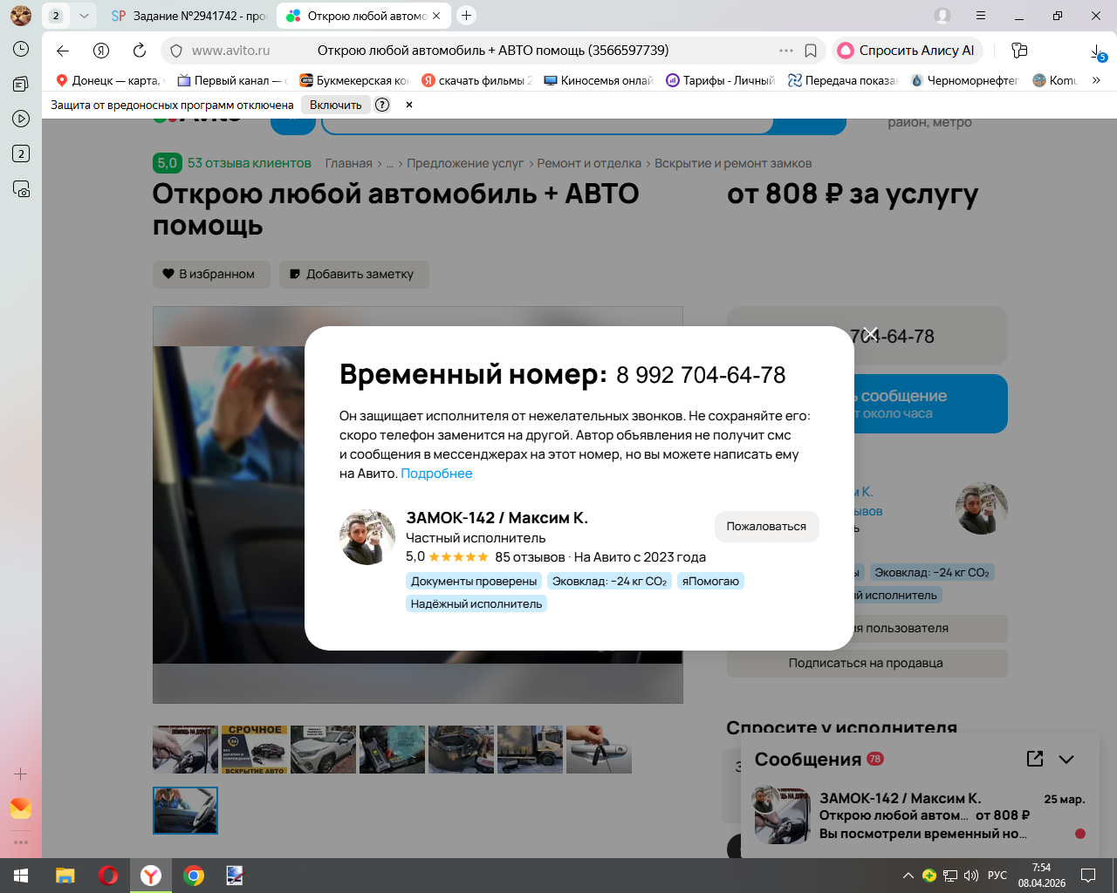Open the Protect shield icon in address bar
Screen dimensions: 1117x893
176,51
